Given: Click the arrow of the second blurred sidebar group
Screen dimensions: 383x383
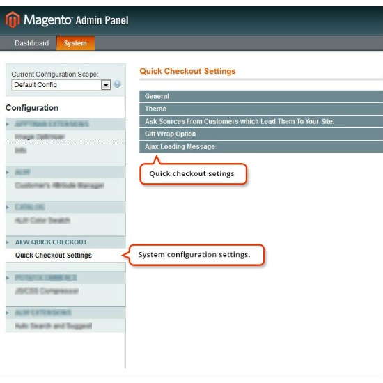Looking at the screenshot, I should [x=8, y=173].
